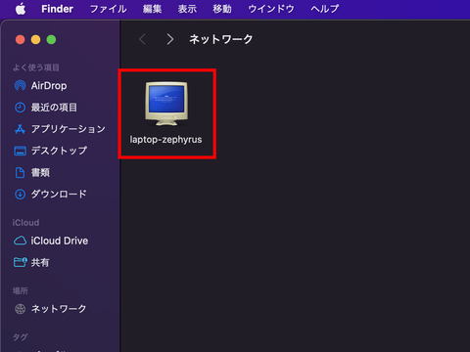This screenshot has height=352, width=470.
Task: Click the iCloud Drive cloud icon
Action: [x=21, y=241]
